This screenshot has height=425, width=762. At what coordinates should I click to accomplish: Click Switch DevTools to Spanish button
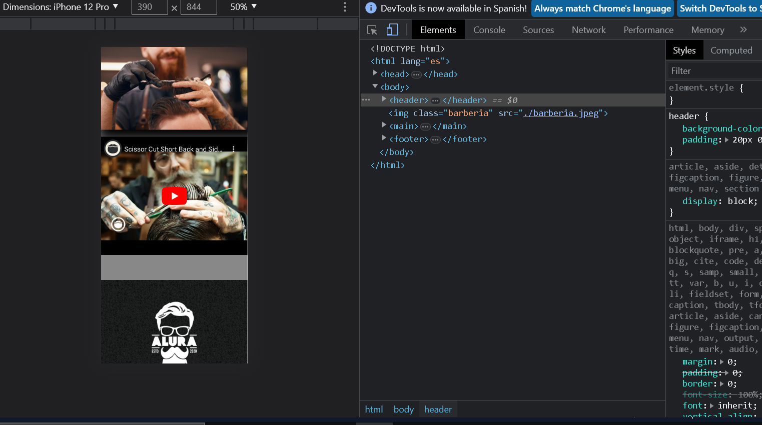(x=719, y=8)
